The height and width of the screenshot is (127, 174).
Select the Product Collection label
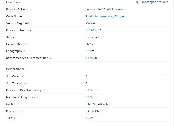(18, 9)
